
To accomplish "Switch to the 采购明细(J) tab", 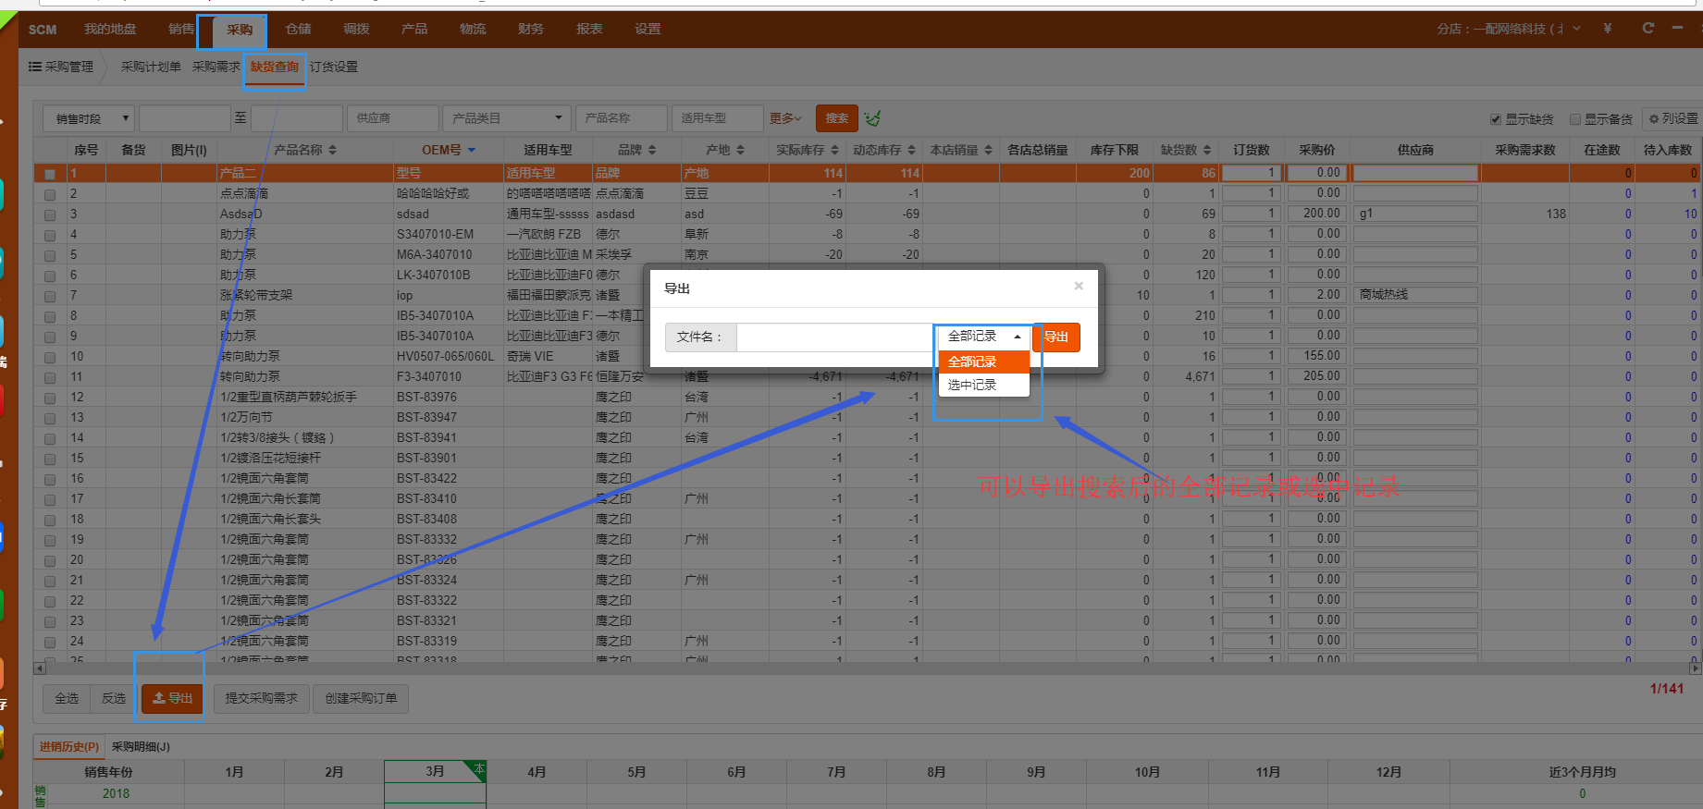I will tap(141, 746).
